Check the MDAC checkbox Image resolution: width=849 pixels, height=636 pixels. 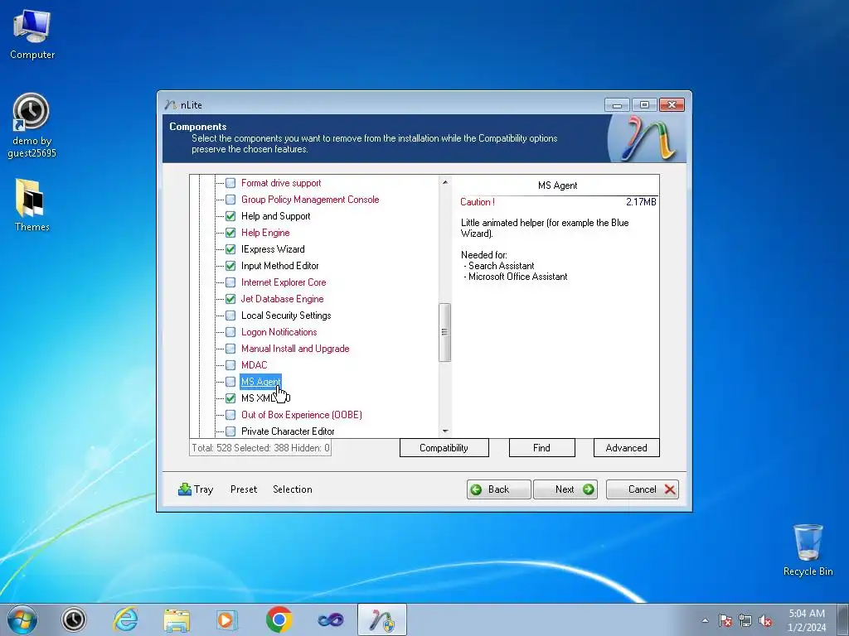(230, 365)
